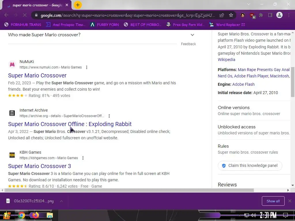Expand options for the downloaded png

coord(61,201)
